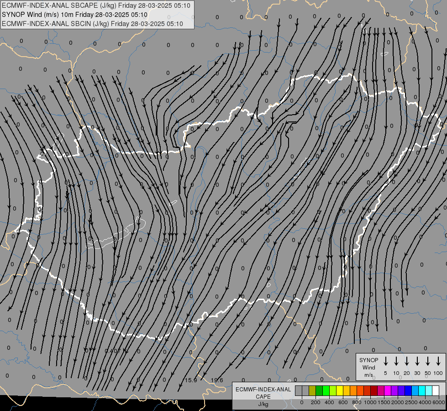Pick the amber CAPE legend swatch
This screenshot has width=447, height=411.
point(347,390)
